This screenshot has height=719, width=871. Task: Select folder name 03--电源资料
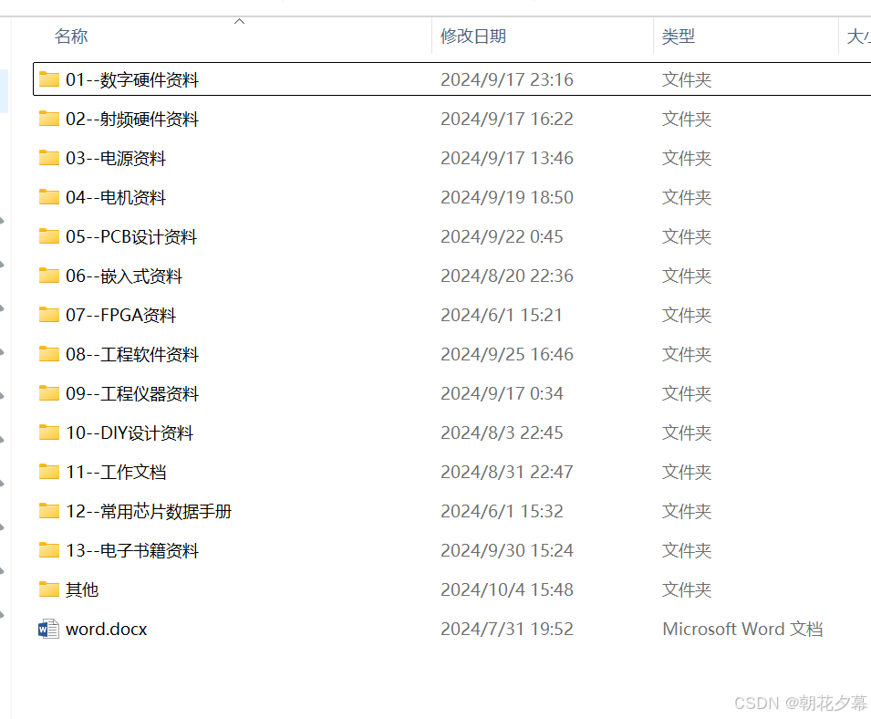(x=116, y=158)
